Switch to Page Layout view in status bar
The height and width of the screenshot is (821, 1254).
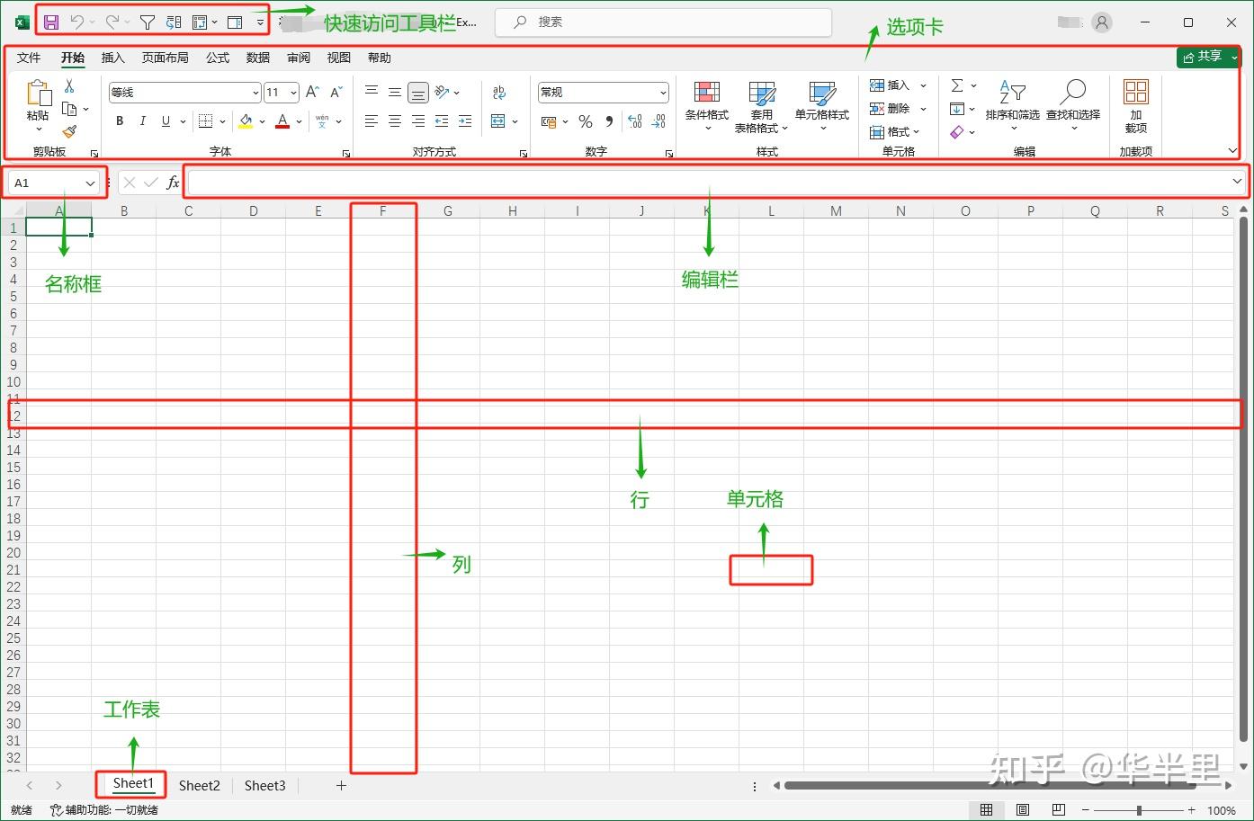pyautogui.click(x=1023, y=810)
